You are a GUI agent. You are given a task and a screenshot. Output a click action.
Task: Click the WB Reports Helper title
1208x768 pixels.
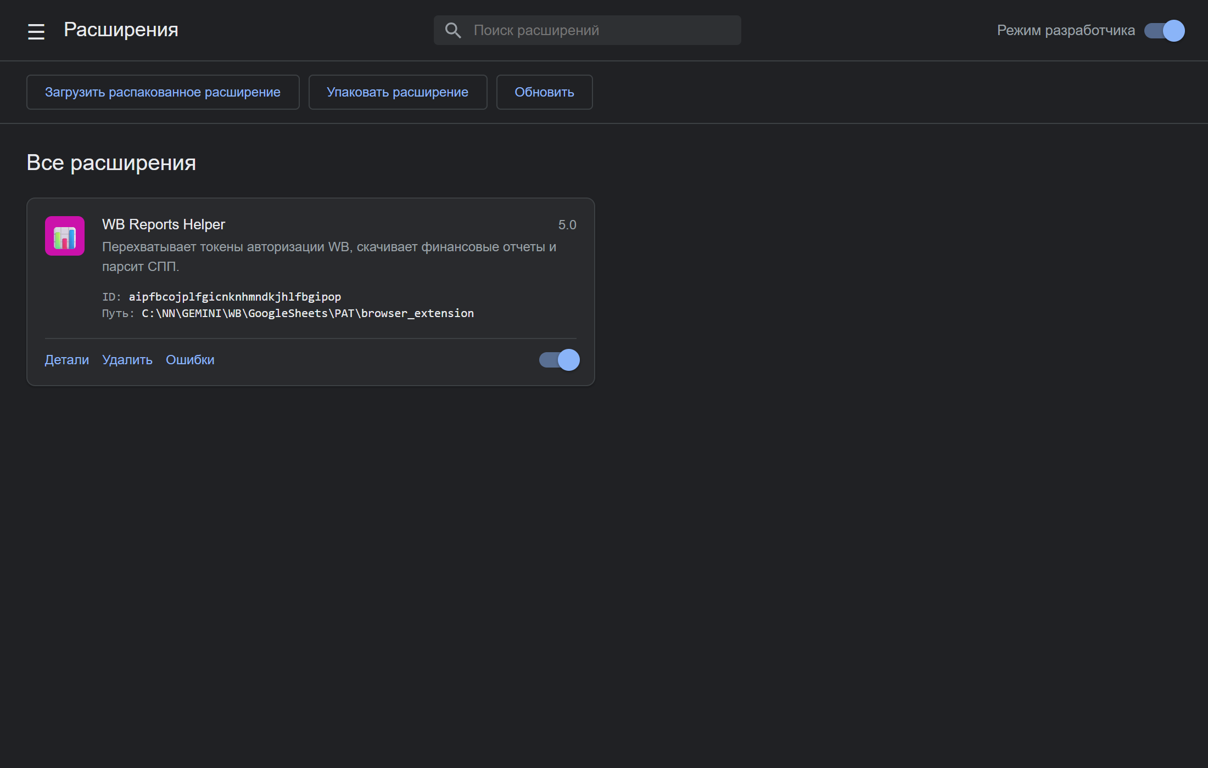(164, 224)
